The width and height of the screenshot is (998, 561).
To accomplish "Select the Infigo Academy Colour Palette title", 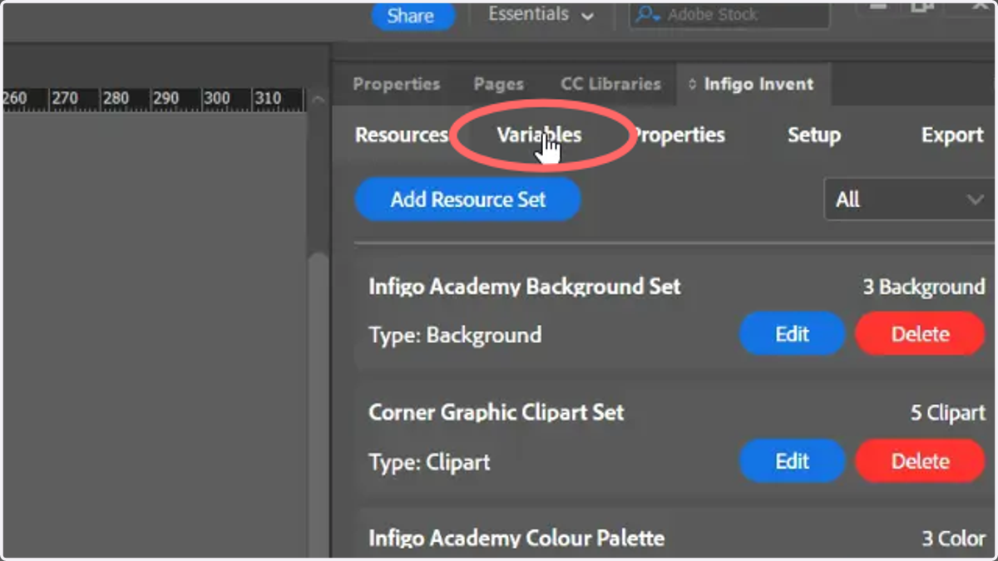I will pos(516,539).
